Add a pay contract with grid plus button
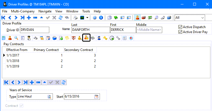 (32, 82)
